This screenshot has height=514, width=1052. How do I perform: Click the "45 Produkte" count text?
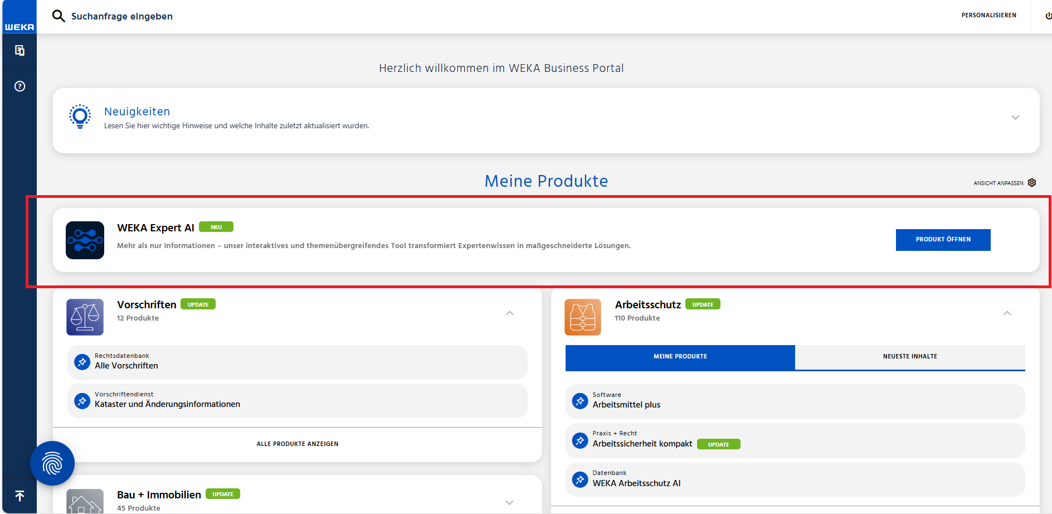[x=139, y=508]
